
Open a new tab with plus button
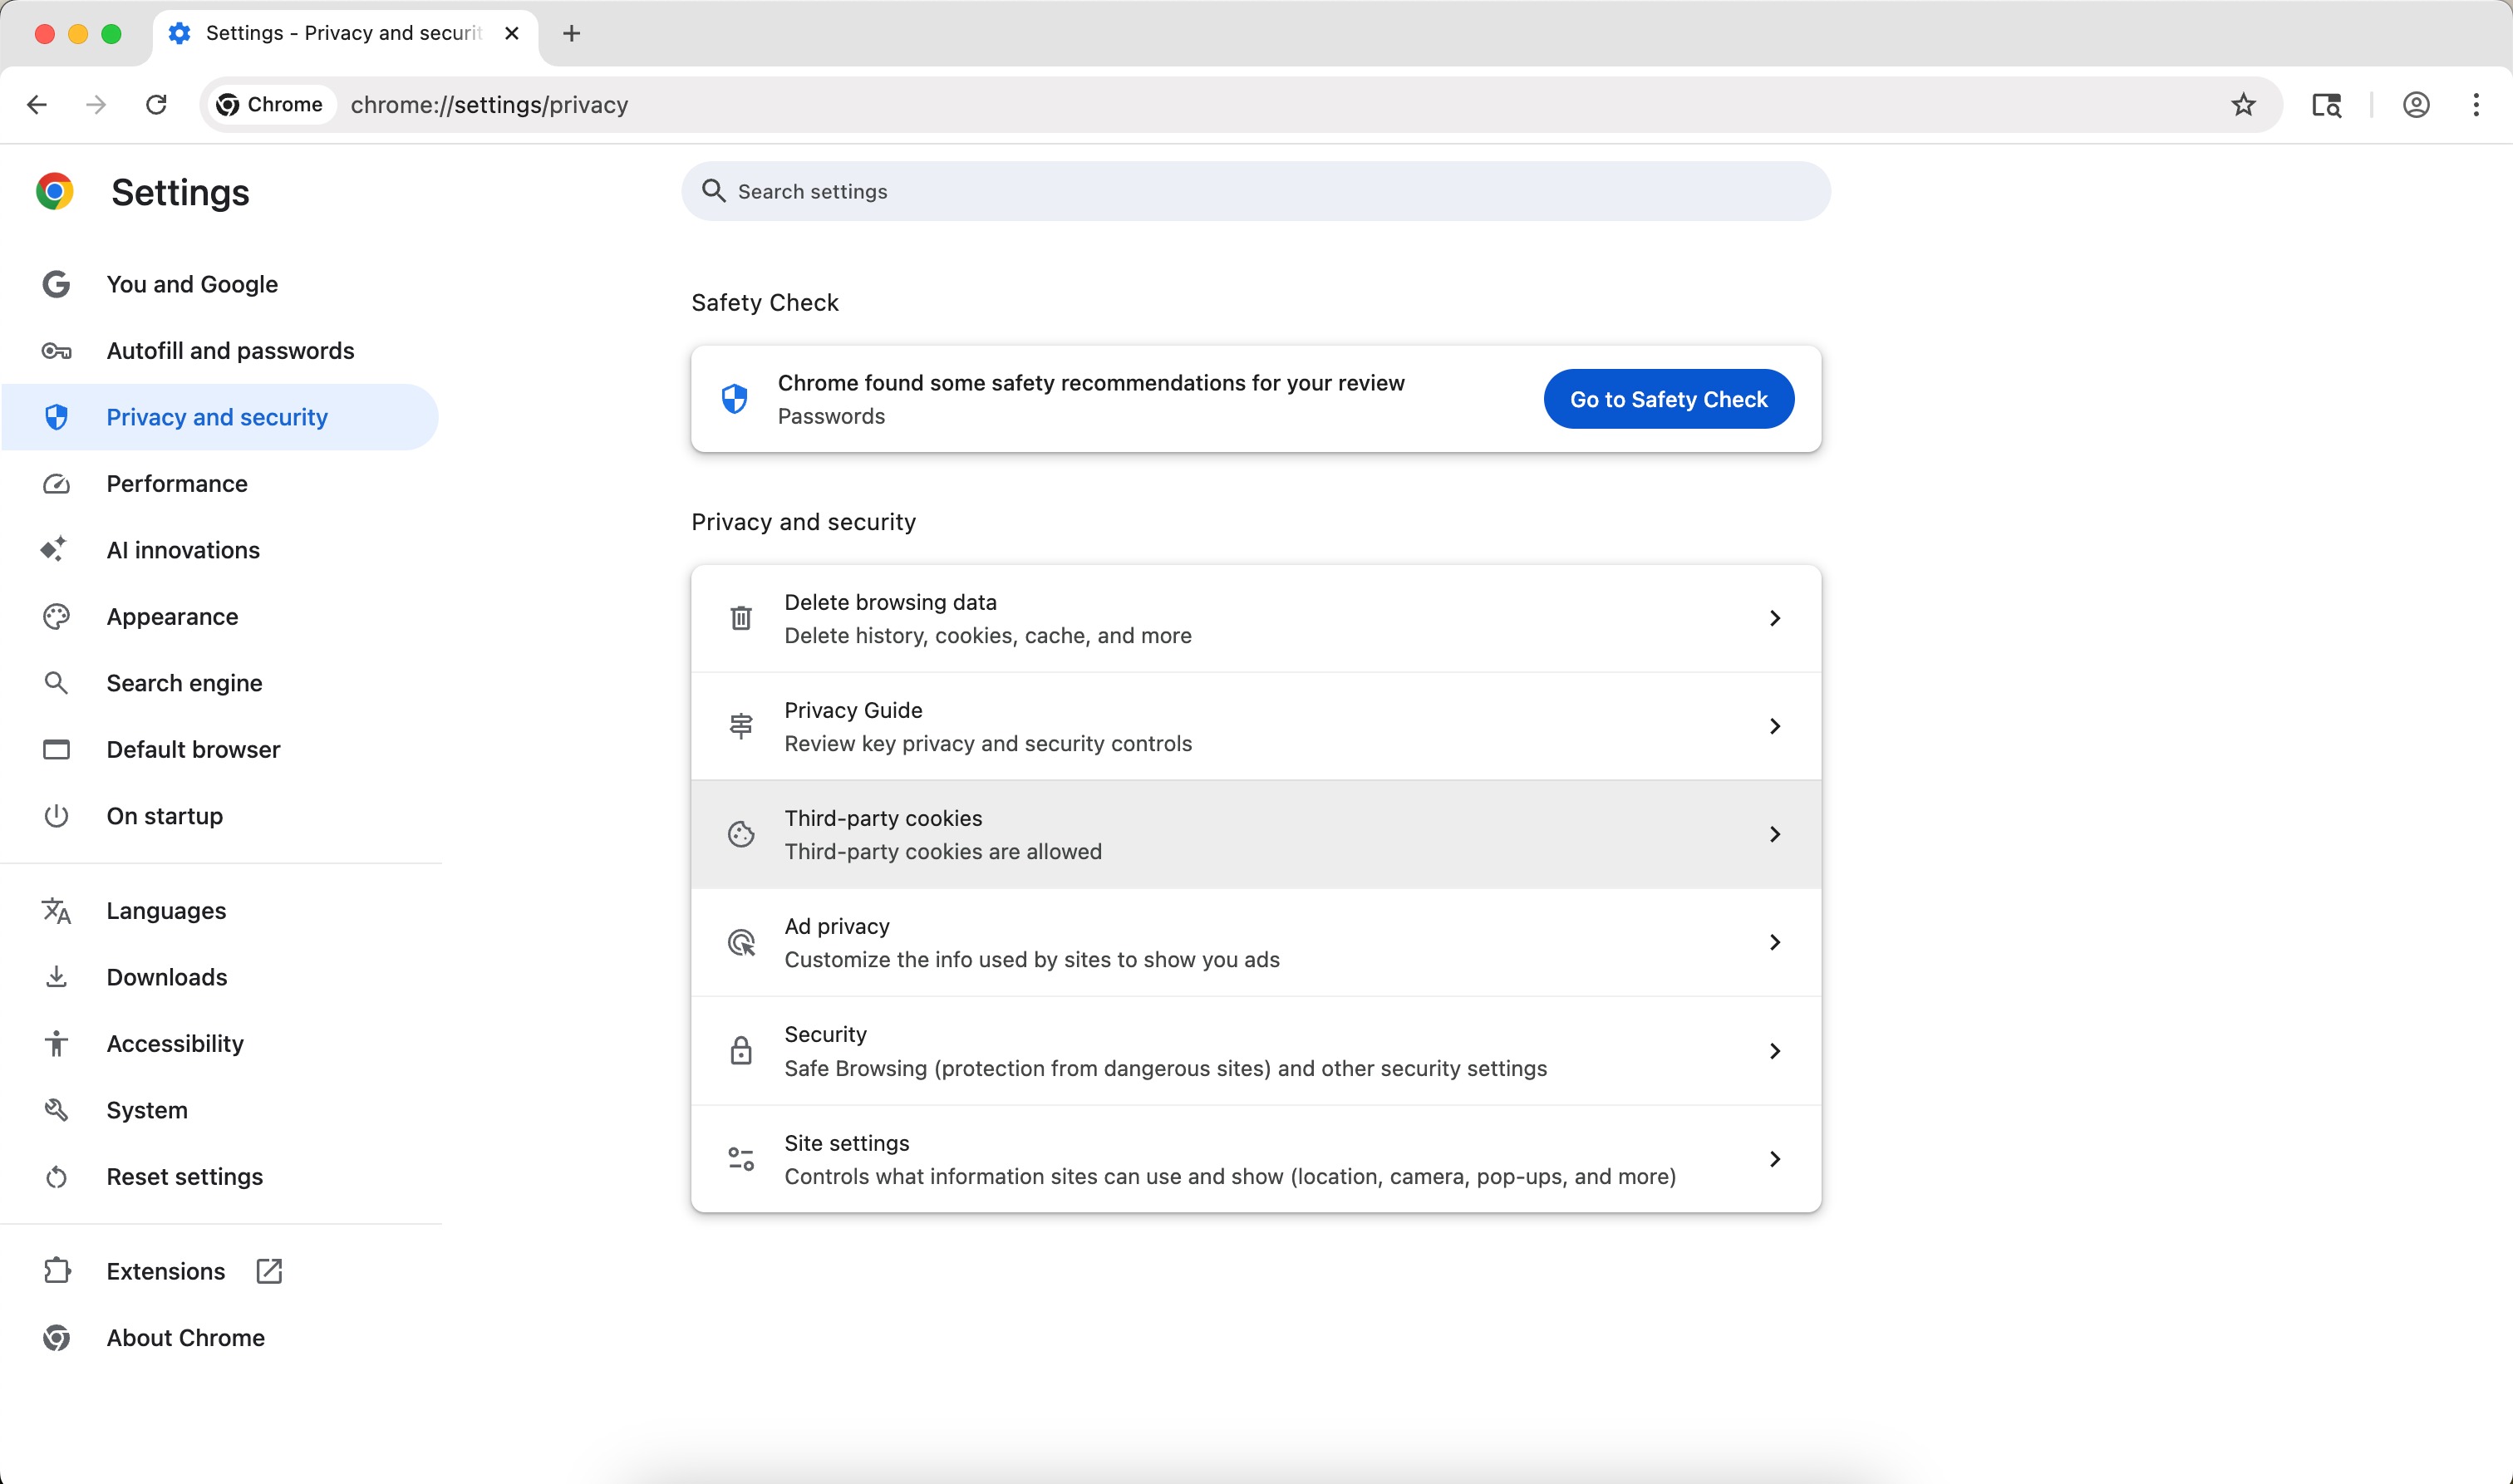point(571,33)
